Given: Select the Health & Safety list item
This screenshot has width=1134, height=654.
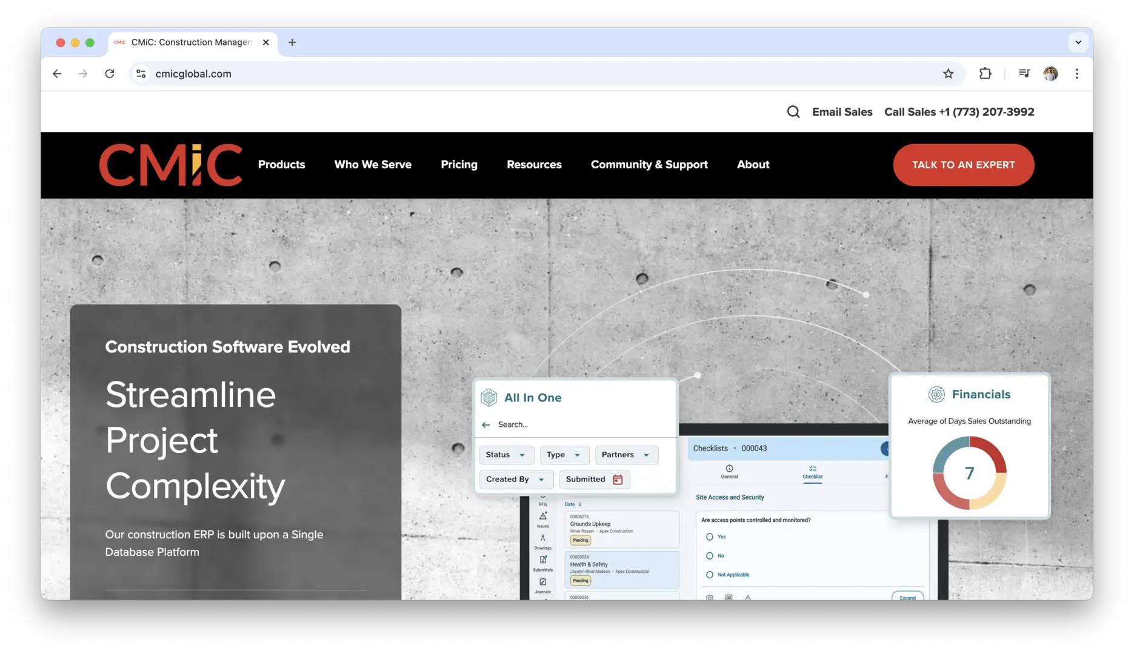Looking at the screenshot, I should (622, 570).
